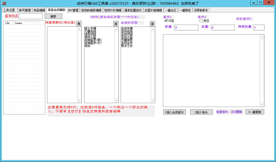Clear the 保留需要的 list with 清 button
Image resolution: width=276 pixels, height=162 pixels.
tap(79, 23)
